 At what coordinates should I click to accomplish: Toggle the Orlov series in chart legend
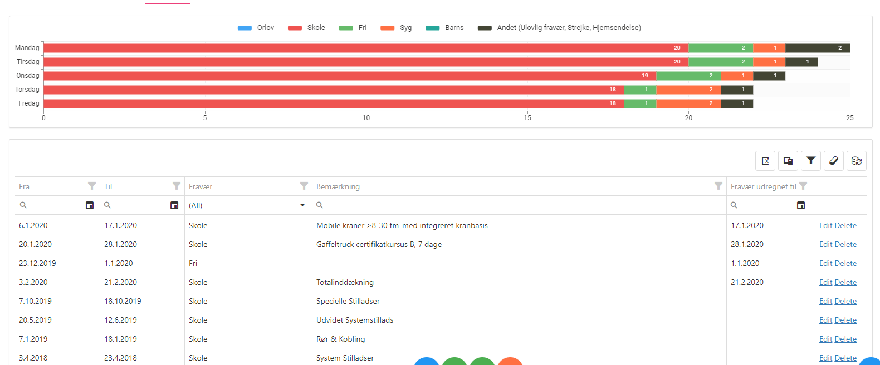pos(256,28)
